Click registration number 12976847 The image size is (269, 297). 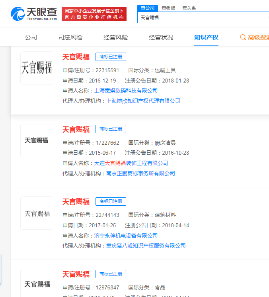[x=107, y=287]
